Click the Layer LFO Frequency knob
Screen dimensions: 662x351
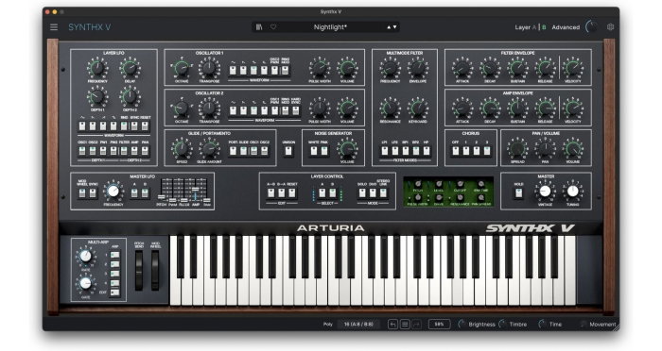[97, 68]
